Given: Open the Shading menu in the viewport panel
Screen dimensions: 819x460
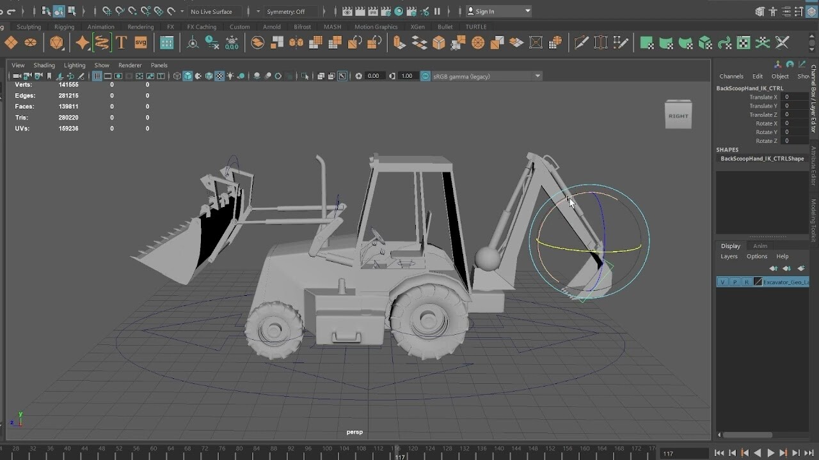Looking at the screenshot, I should [x=44, y=65].
